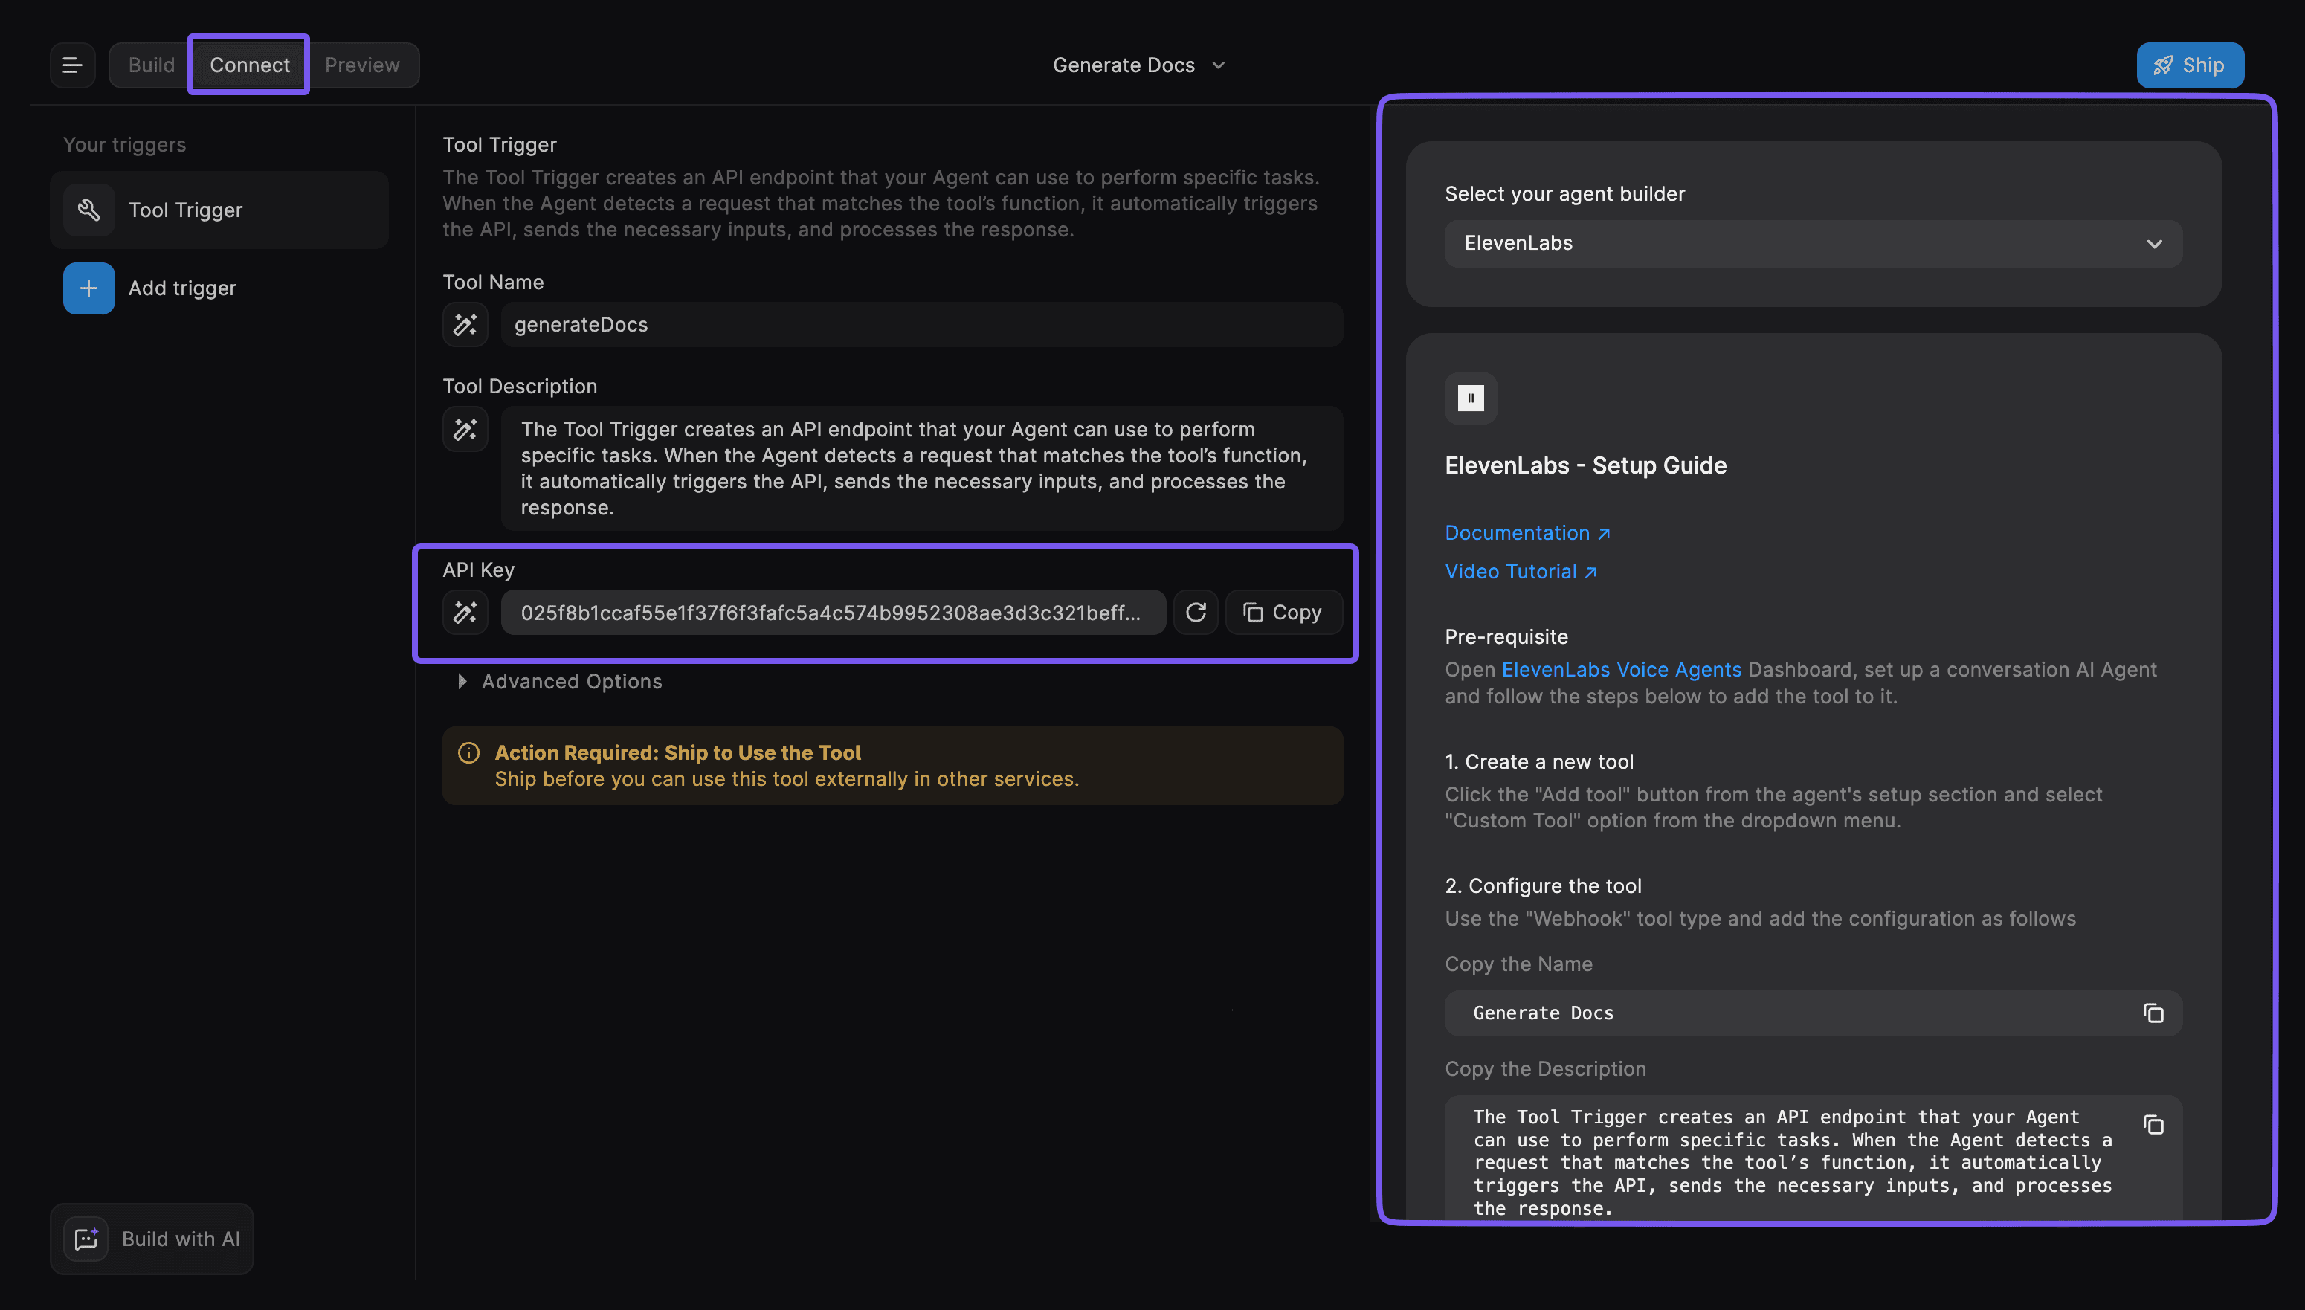Click the 'Your triggers' label
Screen dimensions: 2305x1310
pos(124,145)
